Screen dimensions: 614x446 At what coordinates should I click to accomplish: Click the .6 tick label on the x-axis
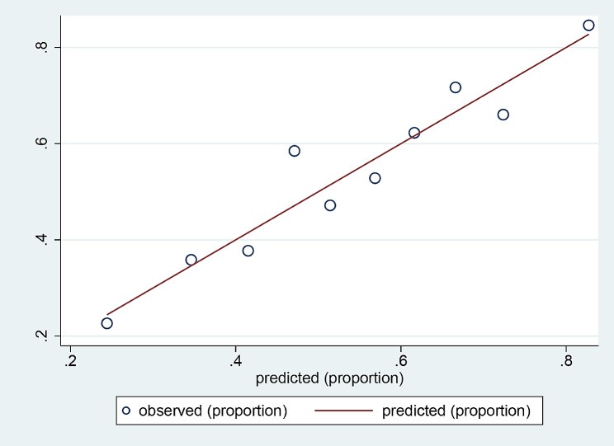coord(400,361)
